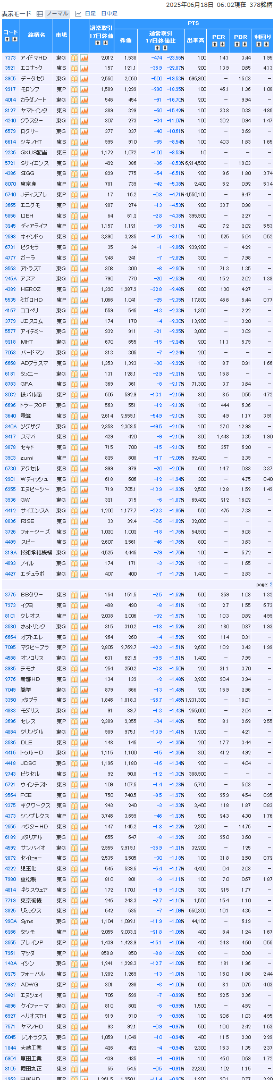The width and height of the screenshot is (278, 1080).
Task: Sort ascending by PER column
Action: pos(215,44)
